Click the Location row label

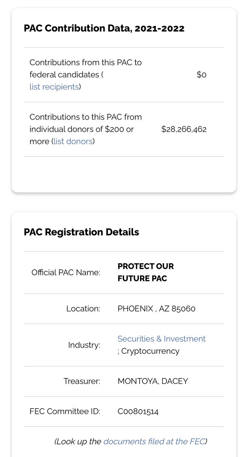(x=83, y=309)
